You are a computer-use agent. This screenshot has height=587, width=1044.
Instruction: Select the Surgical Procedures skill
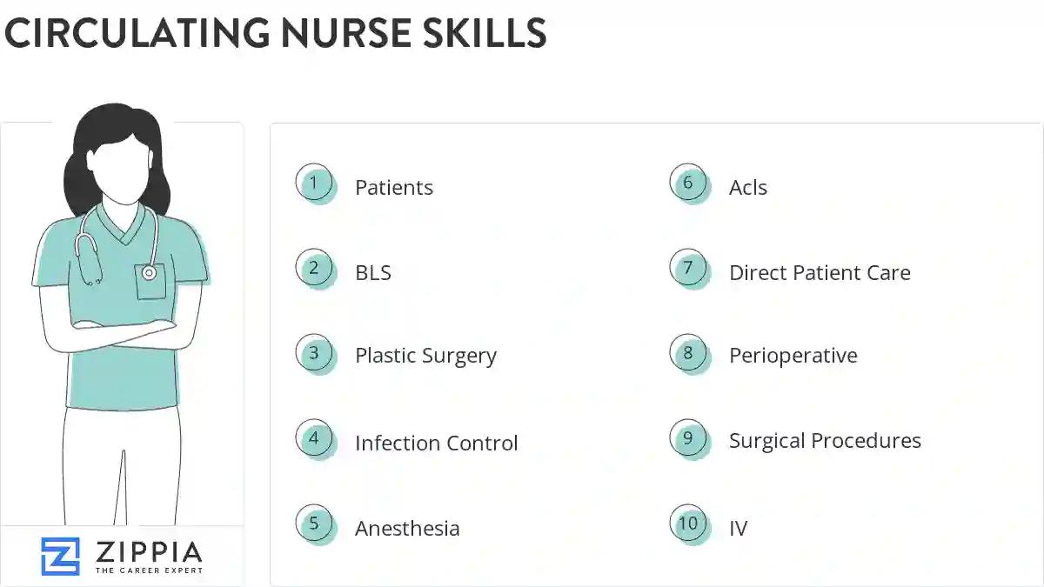(x=825, y=442)
